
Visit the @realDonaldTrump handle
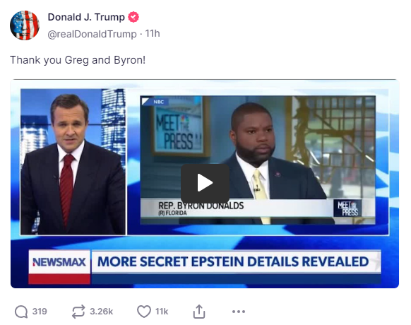92,34
